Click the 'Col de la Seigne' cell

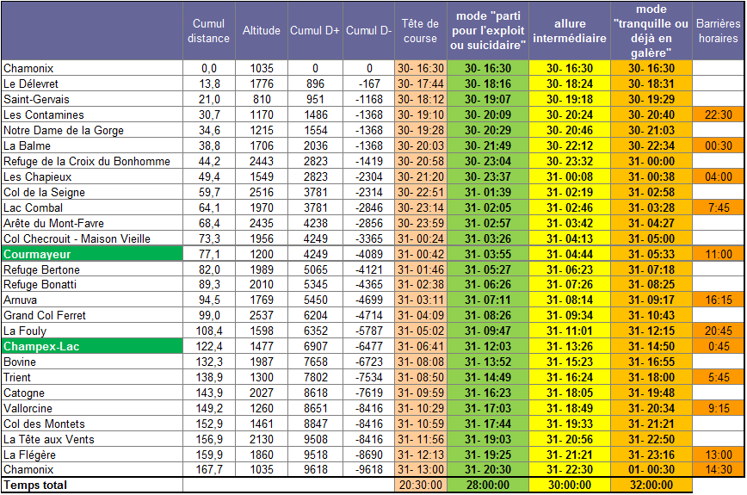[x=92, y=192]
